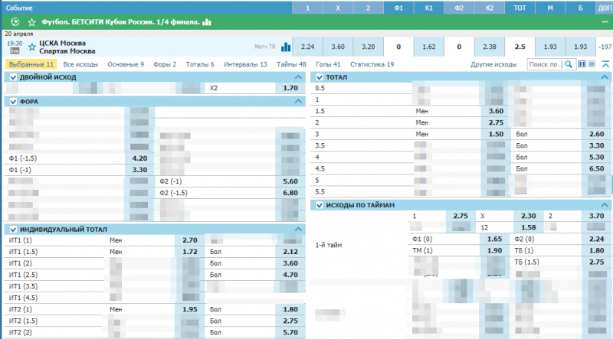Switch to single-column layout view icon
Screen dimensions: 613x339
pyautogui.click(x=592, y=64)
